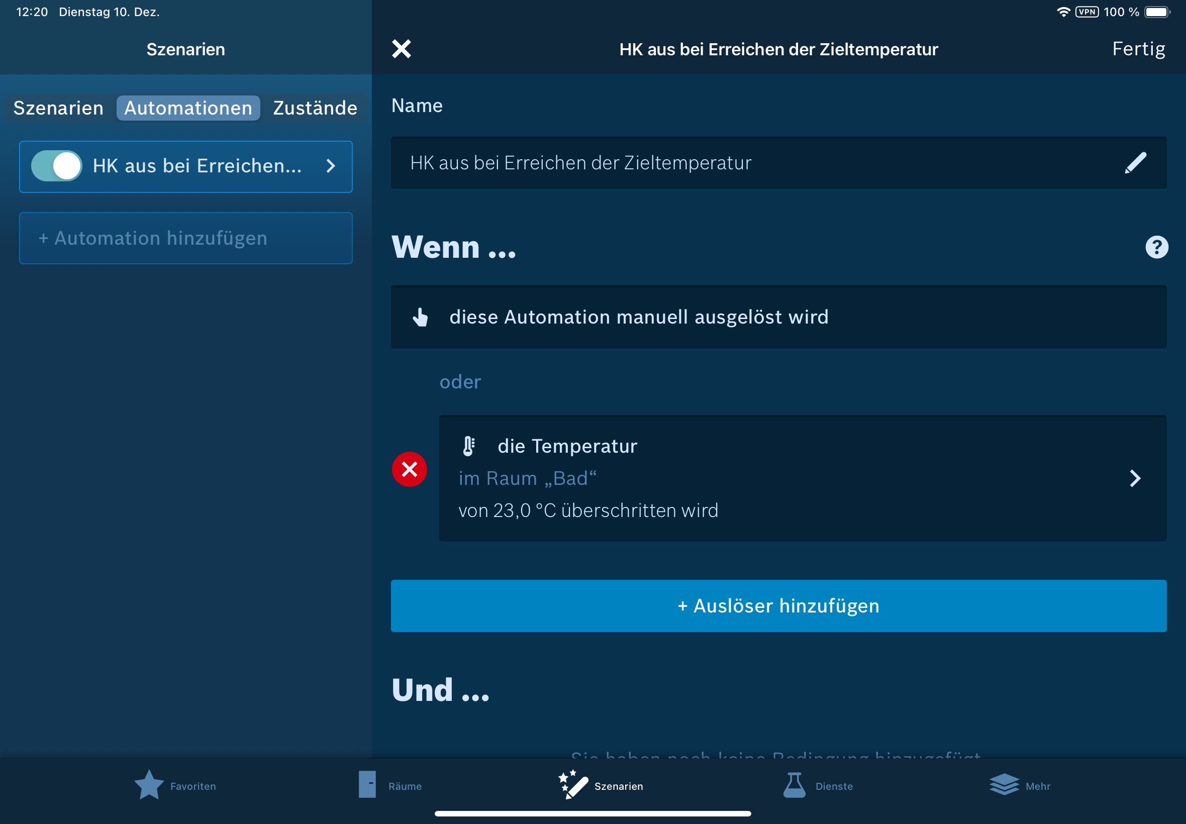Viewport: 1186px width, 824px height.
Task: Close the automation editor with X icon
Action: [401, 49]
